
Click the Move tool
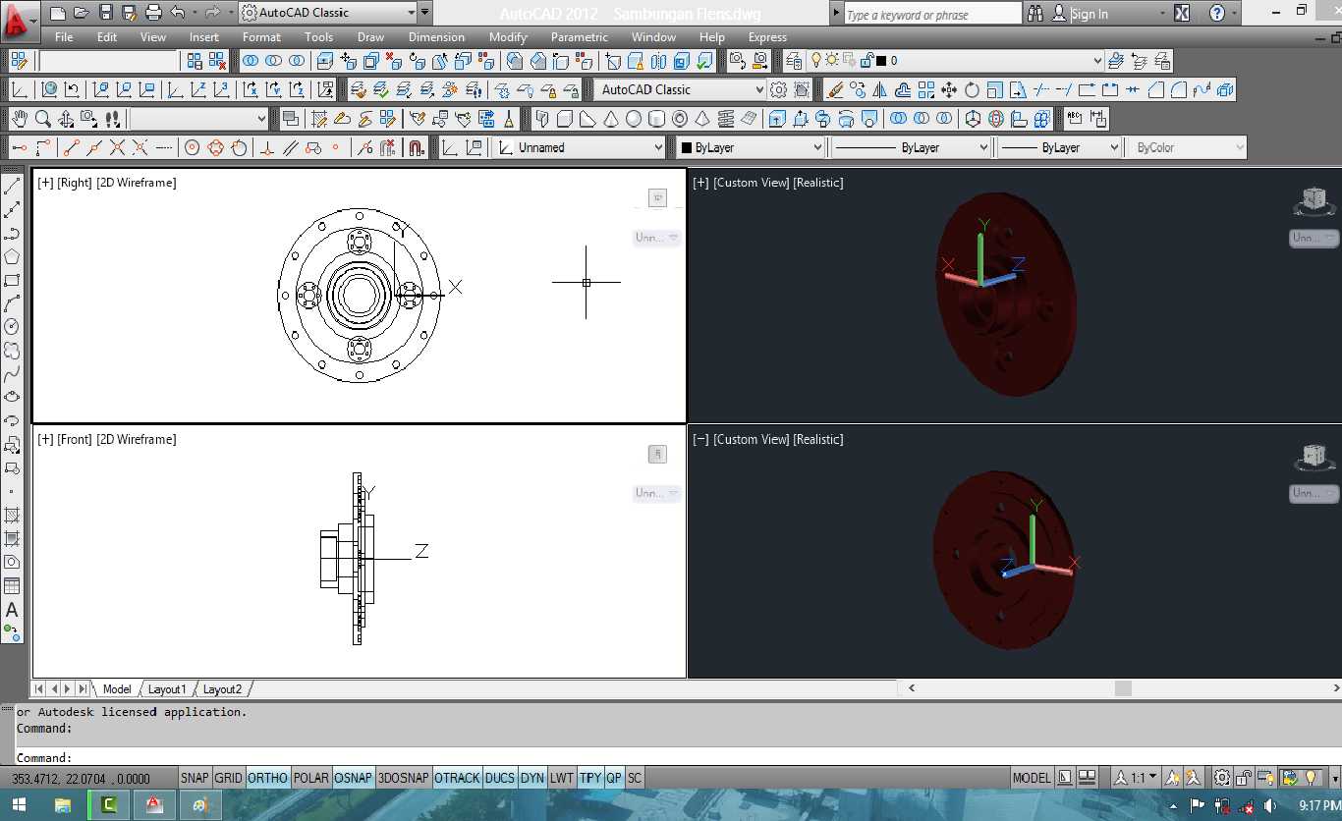coord(949,90)
